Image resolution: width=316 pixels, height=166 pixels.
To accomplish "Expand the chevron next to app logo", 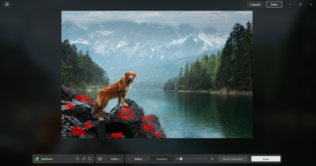I will [x=12, y=5].
